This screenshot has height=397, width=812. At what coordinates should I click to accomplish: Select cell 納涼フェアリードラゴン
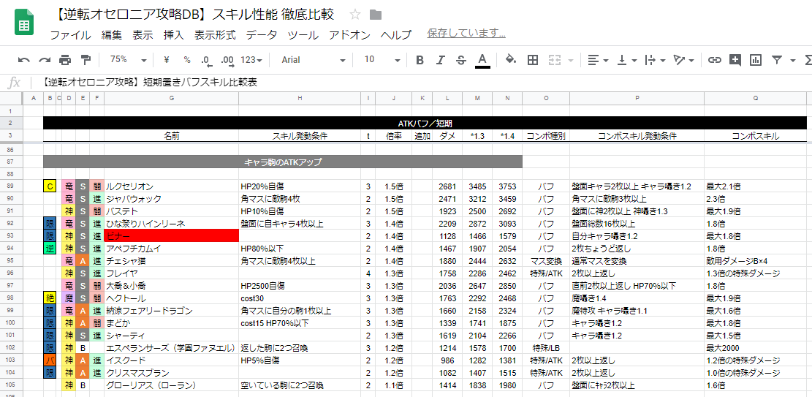171,311
